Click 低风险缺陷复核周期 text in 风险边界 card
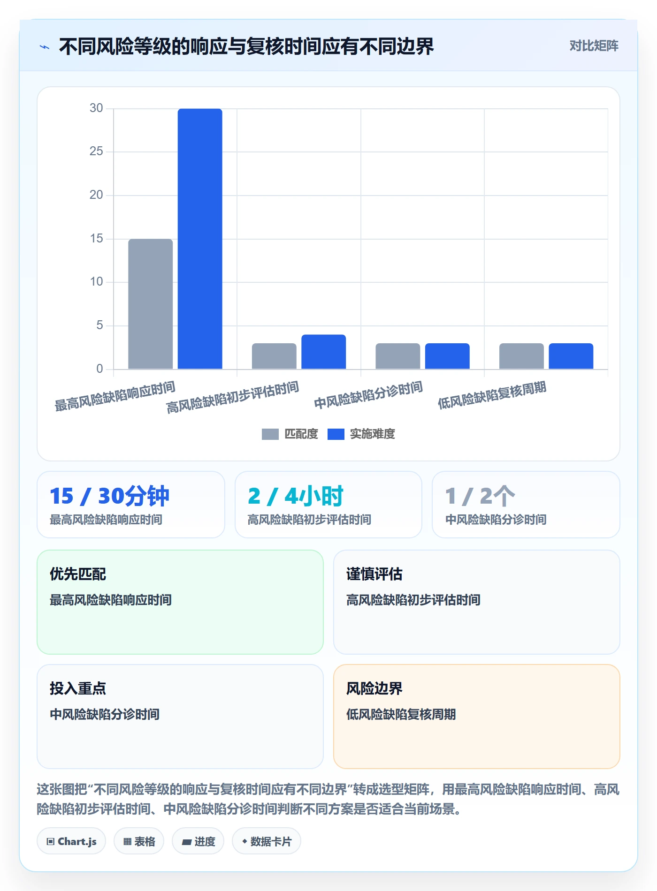 click(401, 714)
